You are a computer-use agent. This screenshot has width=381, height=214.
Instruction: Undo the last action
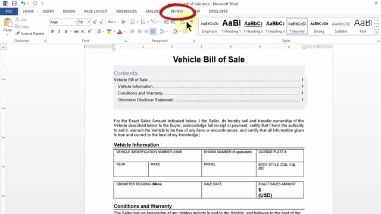pos(23,4)
